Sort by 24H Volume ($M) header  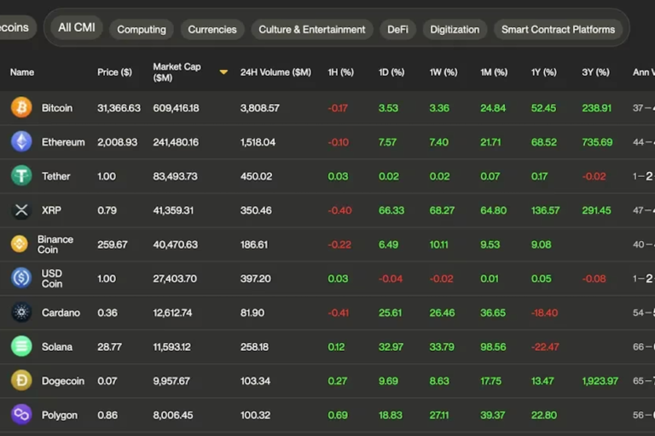point(275,72)
